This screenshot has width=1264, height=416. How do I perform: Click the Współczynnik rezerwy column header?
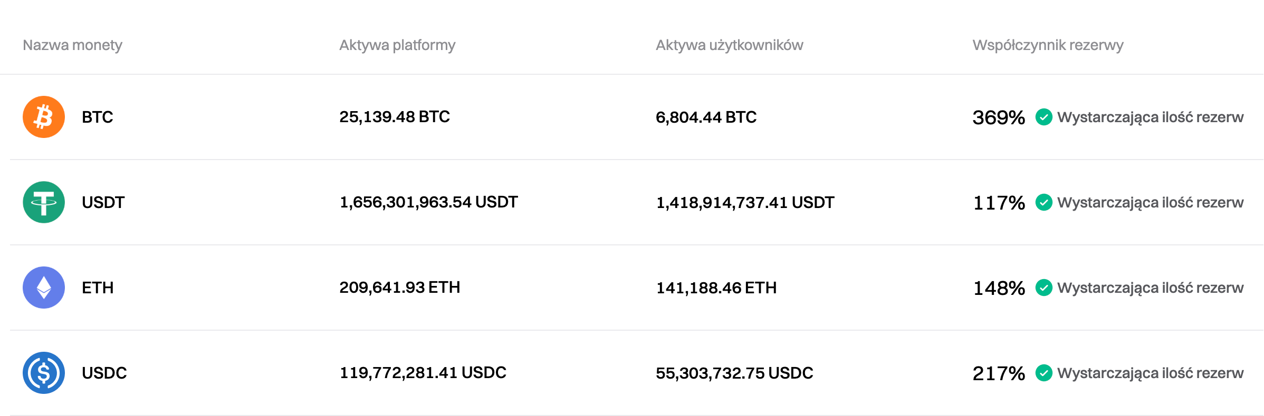pos(1048,45)
